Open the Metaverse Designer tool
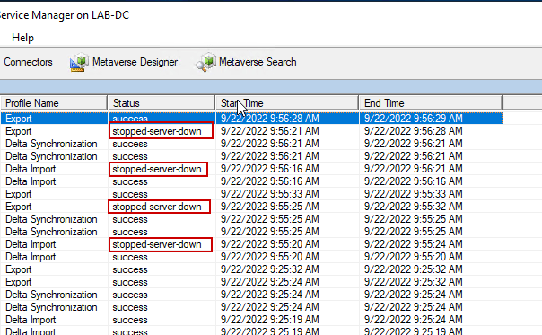The image size is (542, 335). [124, 62]
